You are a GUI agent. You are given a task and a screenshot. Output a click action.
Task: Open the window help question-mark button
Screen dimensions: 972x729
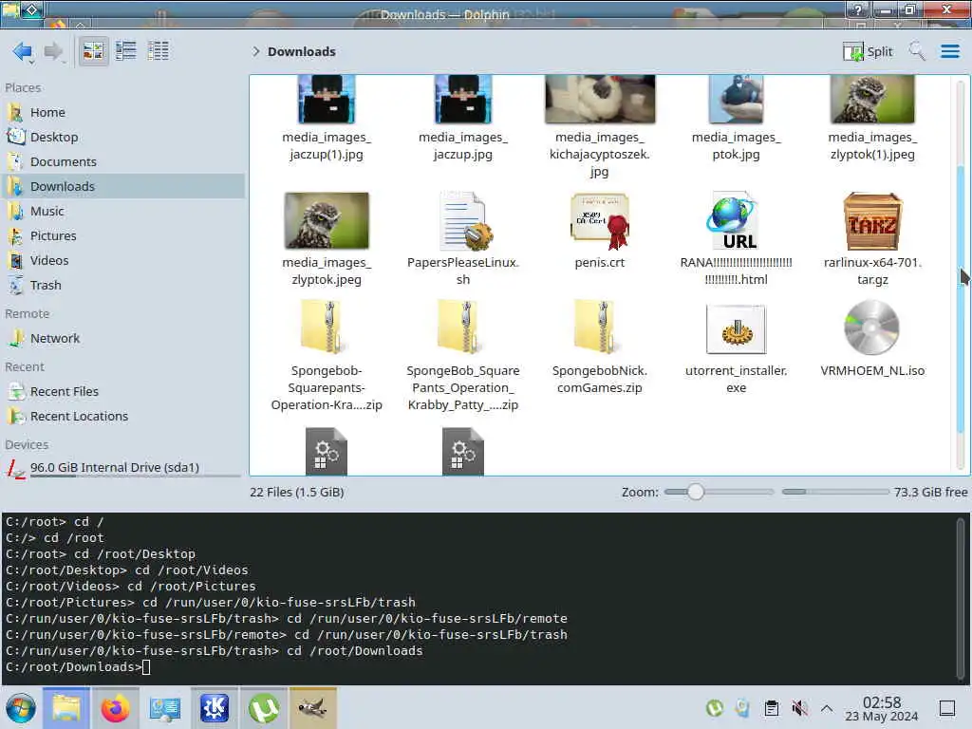click(858, 9)
